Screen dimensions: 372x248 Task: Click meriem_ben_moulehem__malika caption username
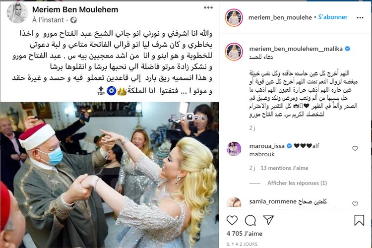[x=296, y=49]
